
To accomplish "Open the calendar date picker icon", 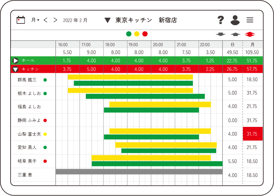I will (x=21, y=20).
